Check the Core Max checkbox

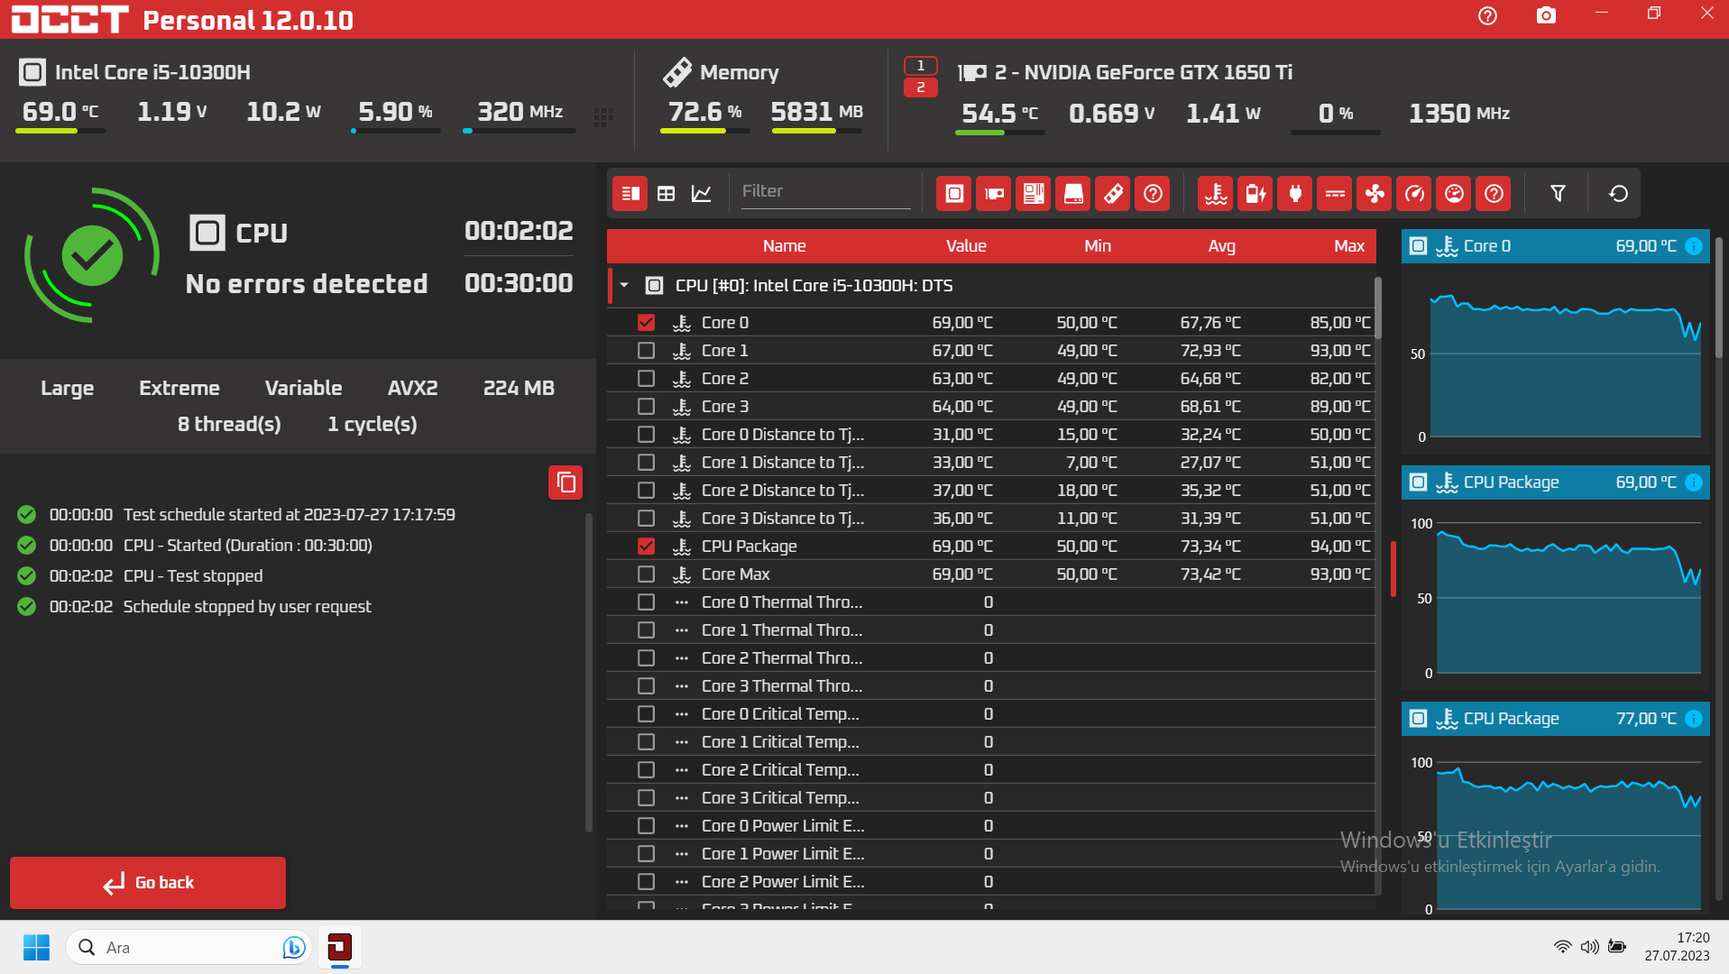(646, 574)
